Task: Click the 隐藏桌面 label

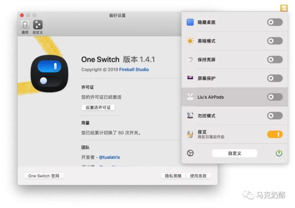Action: [x=206, y=22]
